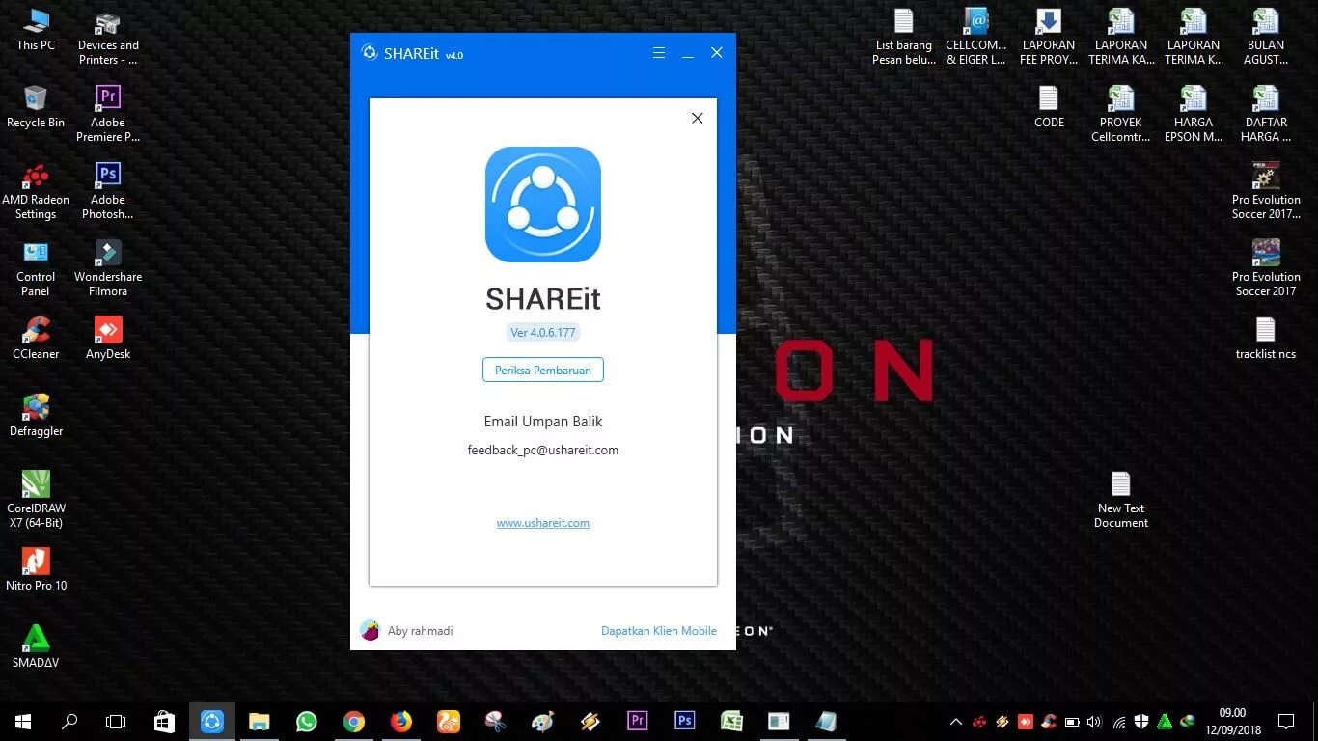Open the www.ushareit.com link
This screenshot has width=1318, height=741.
click(543, 523)
